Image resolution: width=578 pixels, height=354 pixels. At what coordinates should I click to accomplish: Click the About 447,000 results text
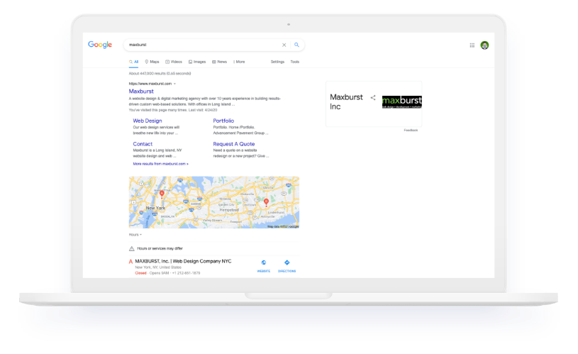click(160, 73)
